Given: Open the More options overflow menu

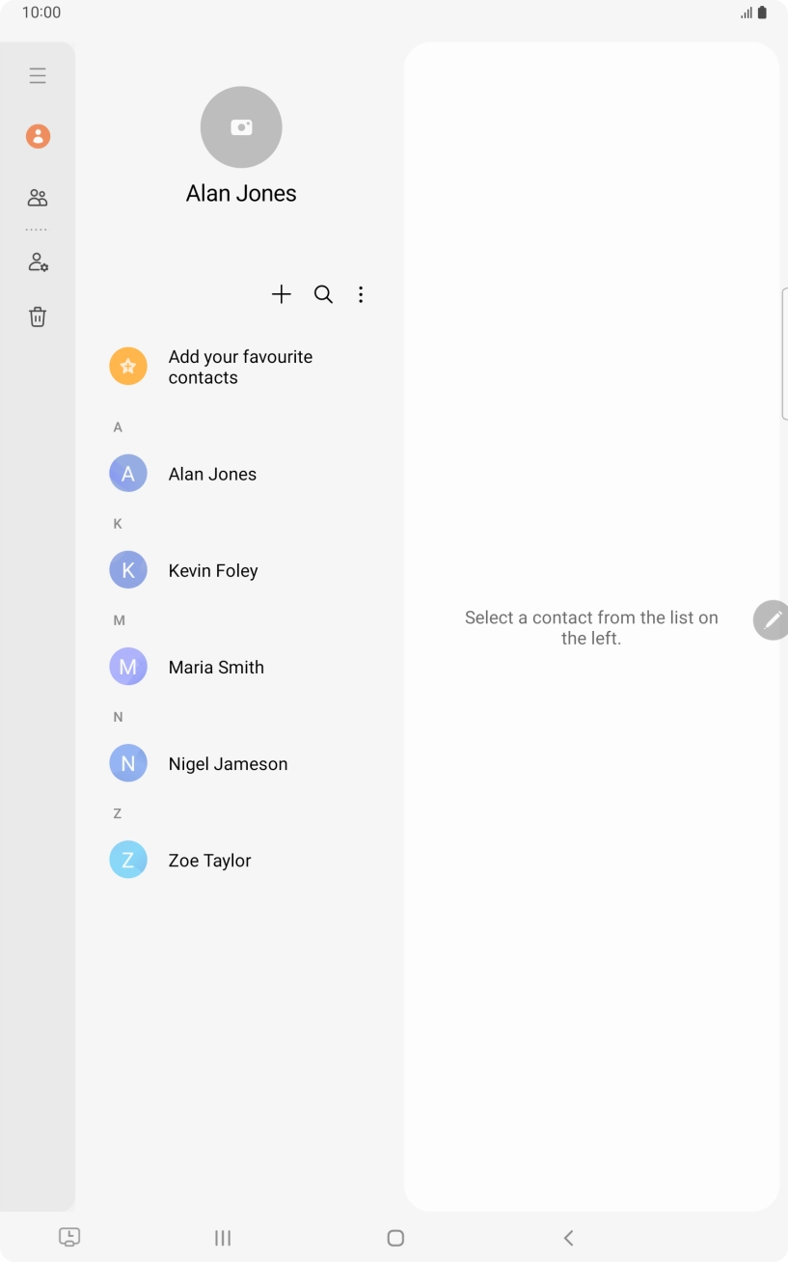Looking at the screenshot, I should click(361, 294).
